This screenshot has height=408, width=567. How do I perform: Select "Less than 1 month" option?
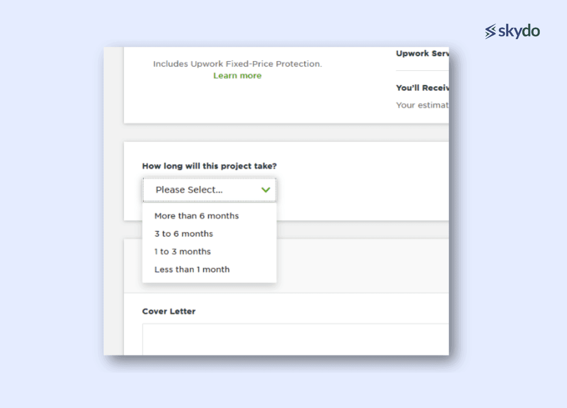(192, 270)
